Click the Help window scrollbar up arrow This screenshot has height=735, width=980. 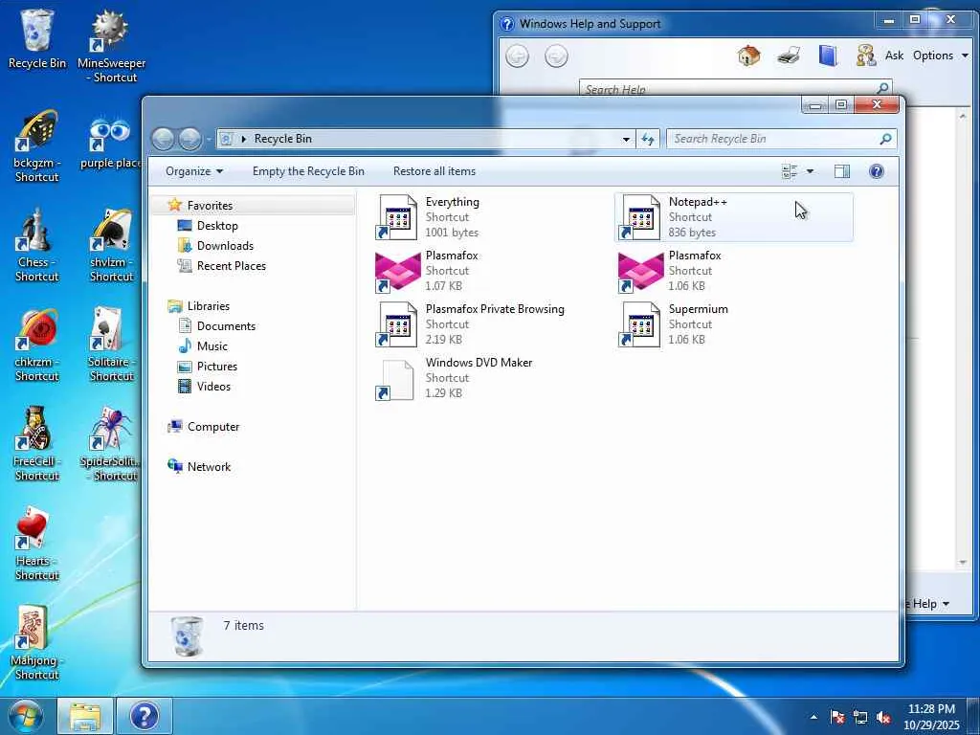click(x=963, y=115)
